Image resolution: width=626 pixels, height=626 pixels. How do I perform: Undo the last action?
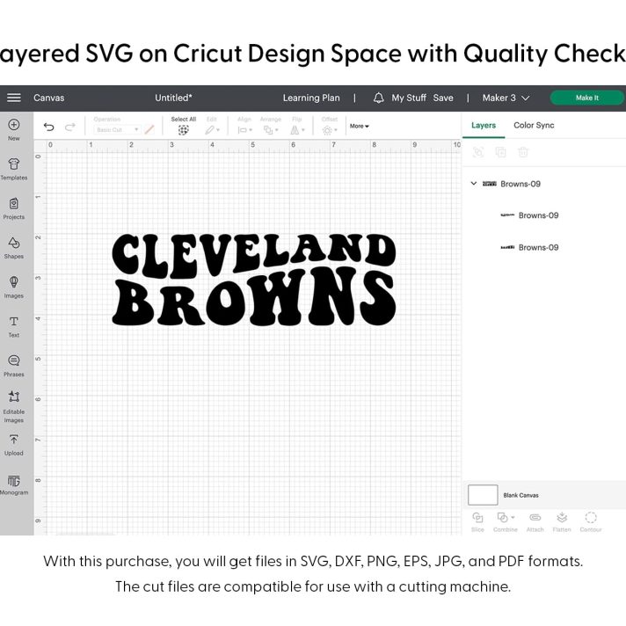[48, 127]
